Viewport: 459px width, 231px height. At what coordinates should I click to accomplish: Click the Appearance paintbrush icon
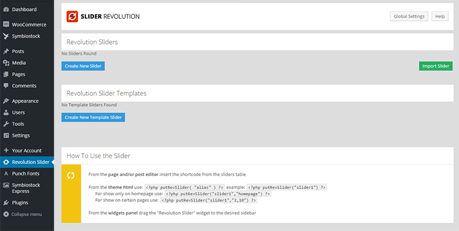point(6,101)
